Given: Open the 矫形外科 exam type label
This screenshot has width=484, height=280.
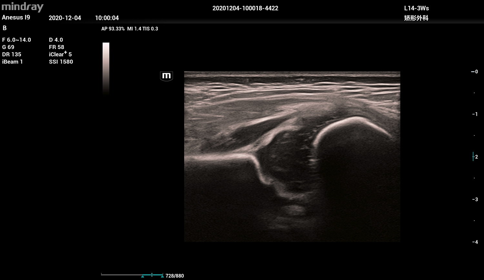Looking at the screenshot, I should 416,18.
